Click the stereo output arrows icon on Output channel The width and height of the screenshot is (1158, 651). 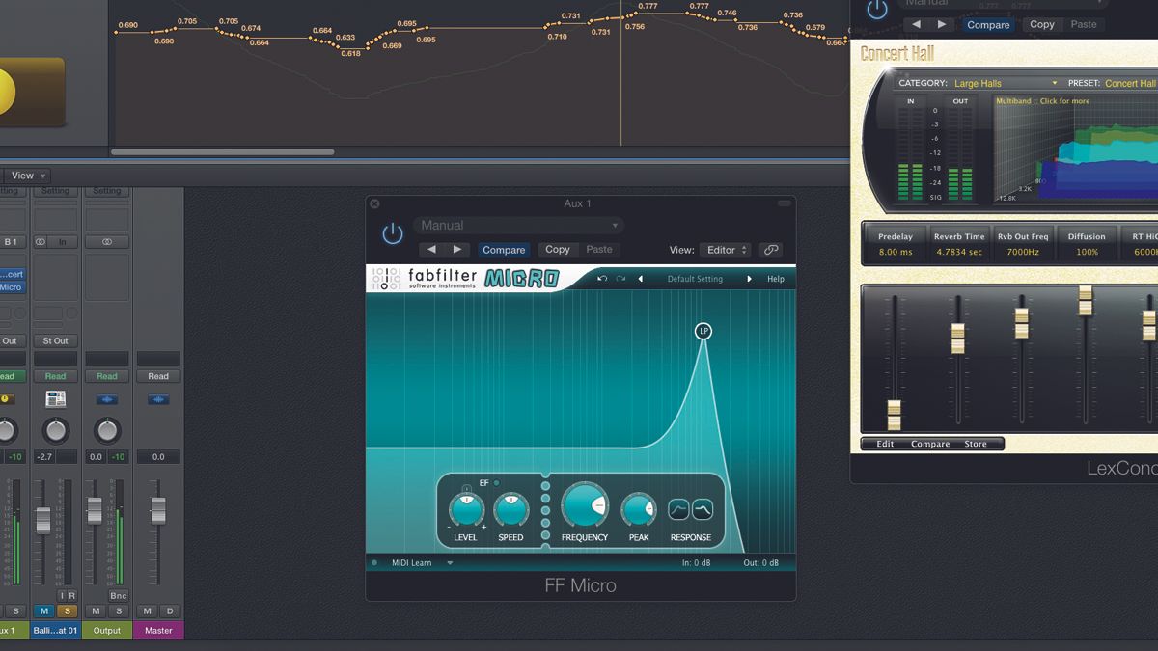coord(107,399)
